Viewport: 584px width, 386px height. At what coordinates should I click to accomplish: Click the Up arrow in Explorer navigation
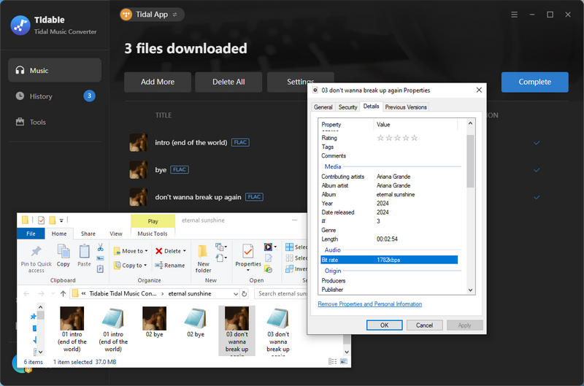tap(63, 293)
